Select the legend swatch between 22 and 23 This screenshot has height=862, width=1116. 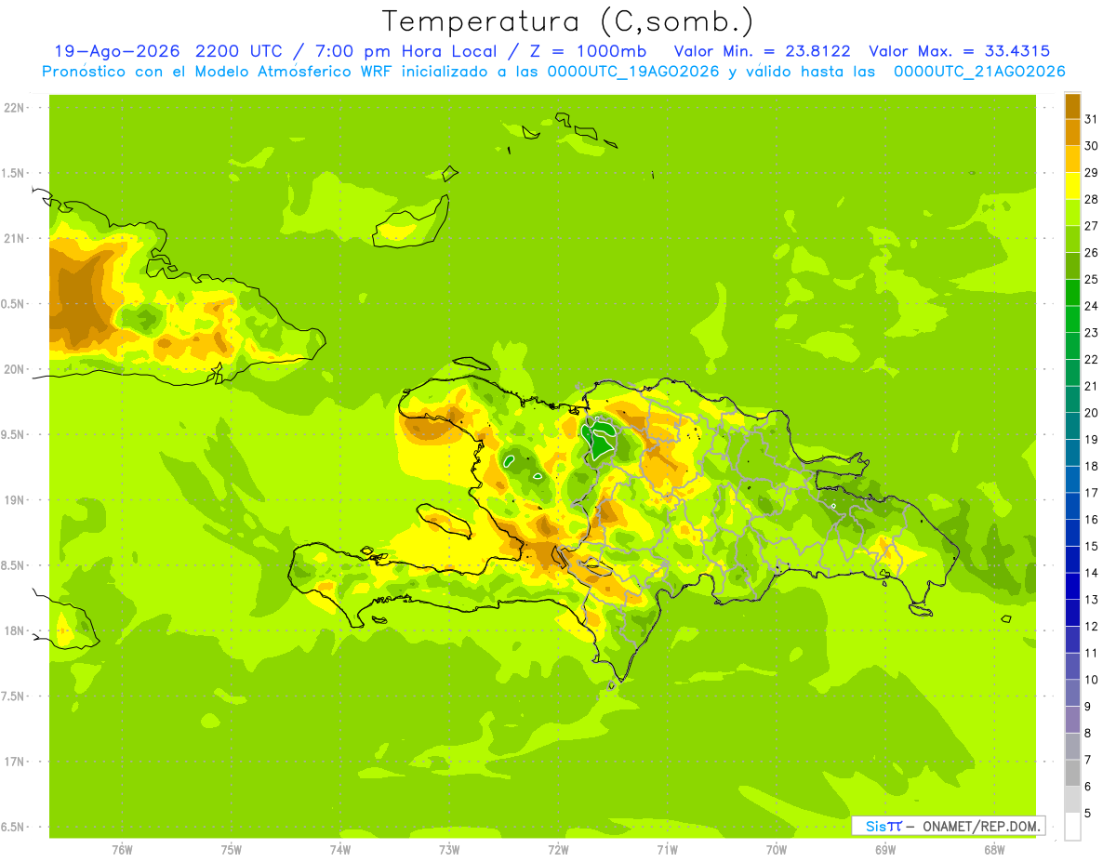click(x=1072, y=346)
